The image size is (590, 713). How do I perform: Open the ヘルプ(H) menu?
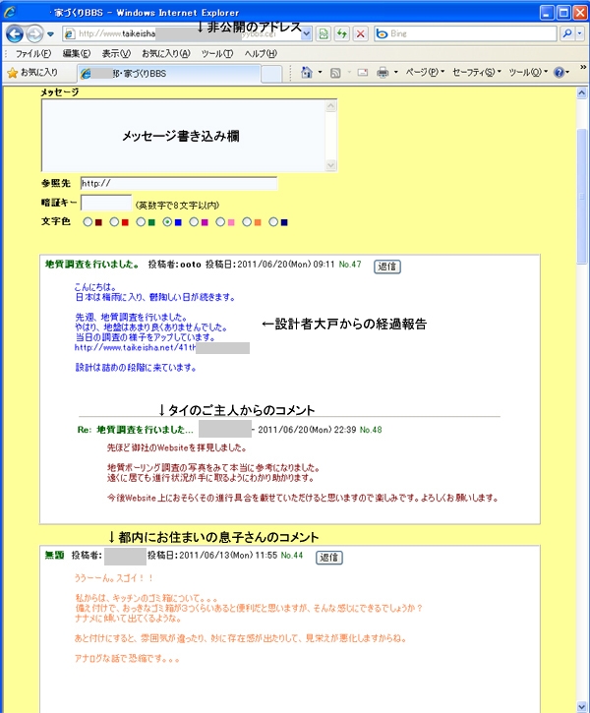tap(261, 54)
